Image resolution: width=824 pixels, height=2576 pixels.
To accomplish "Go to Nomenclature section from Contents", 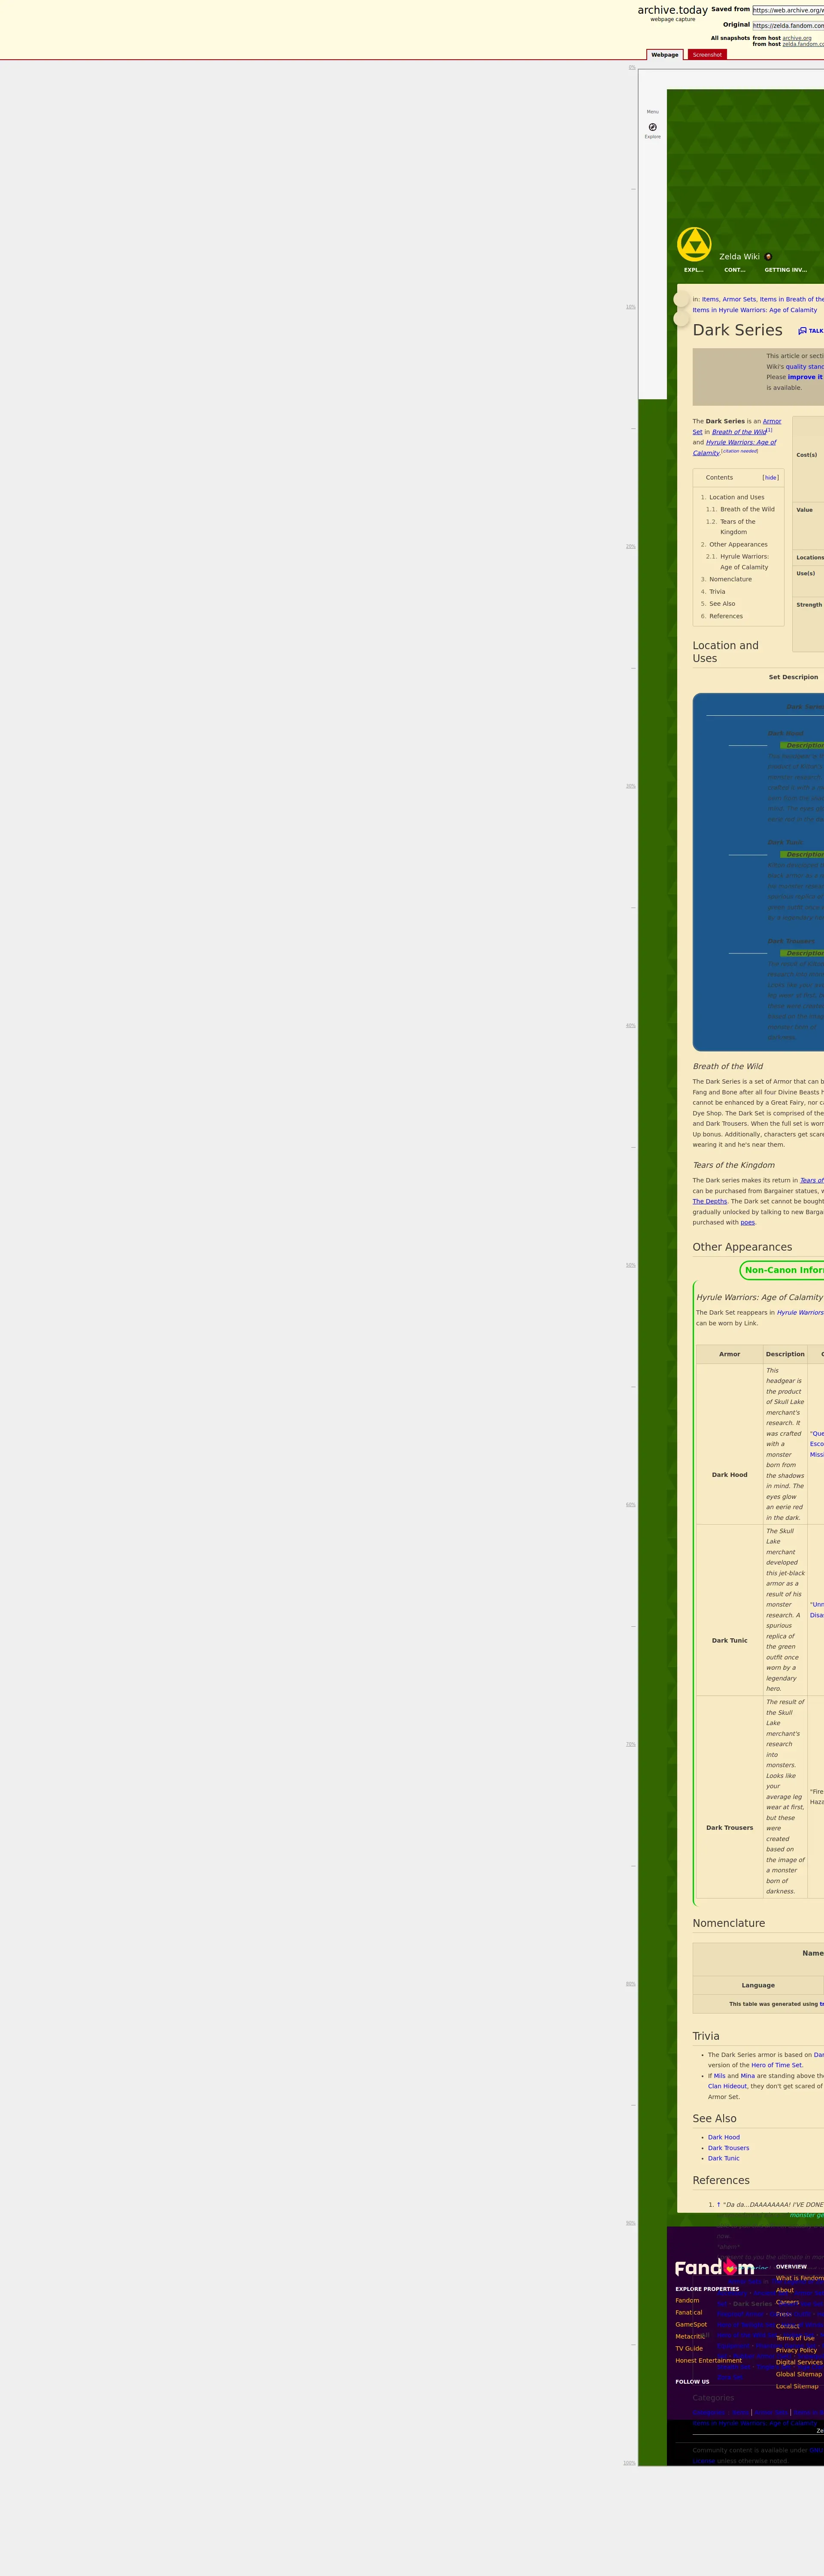I will [x=730, y=579].
